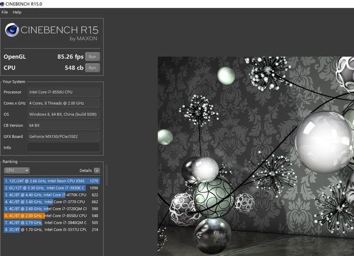Click the OS field Windows 8 value
Viewport: 354px width, 256px height.
click(x=63, y=114)
